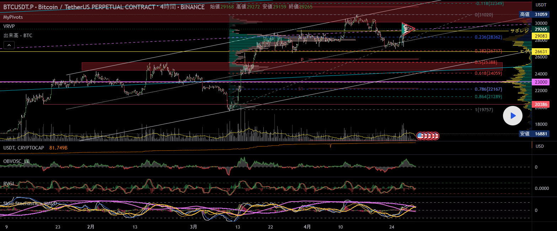Collapse the indicator legend with chevron button

point(9,45)
